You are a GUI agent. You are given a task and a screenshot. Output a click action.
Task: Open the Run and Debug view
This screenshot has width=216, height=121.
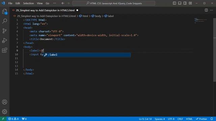pyautogui.click(x=4, y=40)
